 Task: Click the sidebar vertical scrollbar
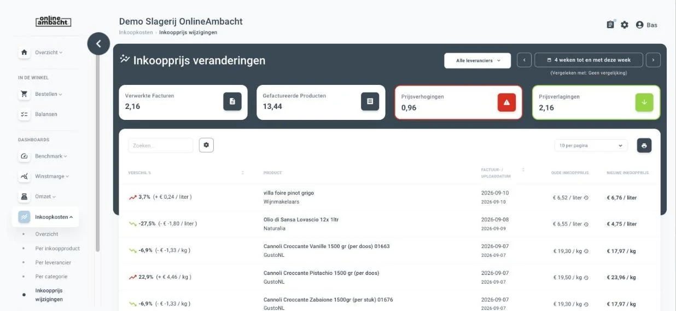tap(98, 153)
